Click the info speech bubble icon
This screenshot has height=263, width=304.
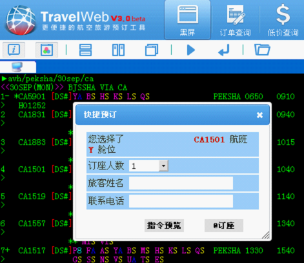(x=14, y=50)
